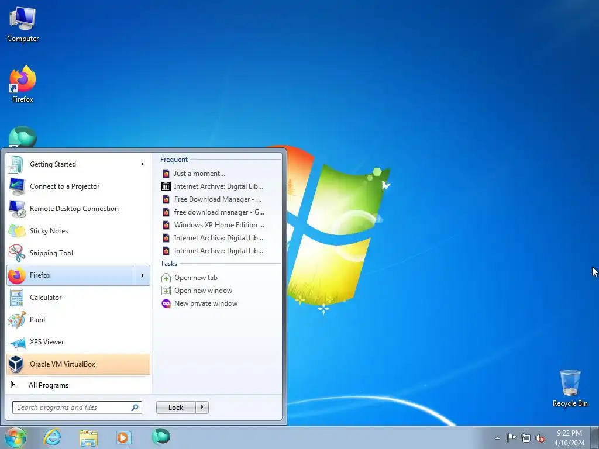Select the Recycle Bin desktop icon
The height and width of the screenshot is (449, 599).
(570, 388)
